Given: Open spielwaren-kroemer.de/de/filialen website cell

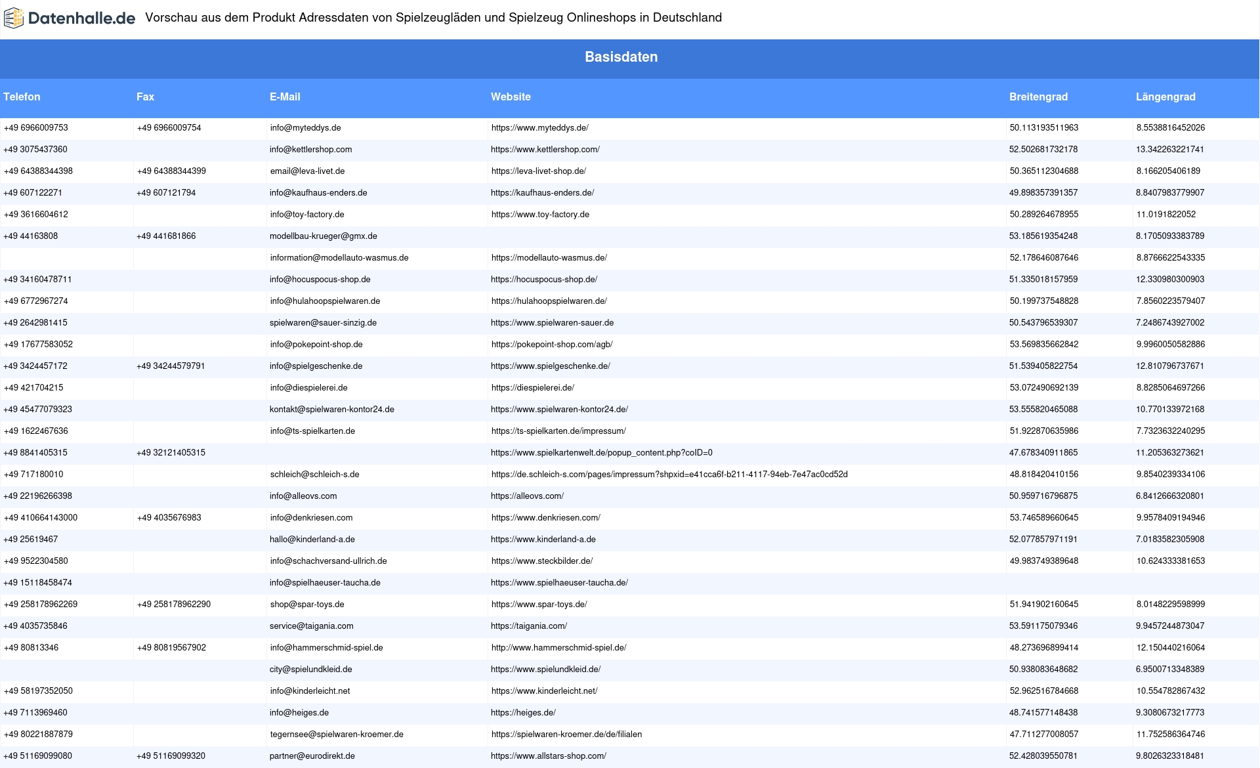Looking at the screenshot, I should click(567, 735).
